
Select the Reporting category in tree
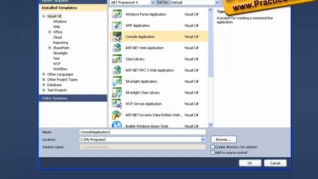tap(61, 42)
